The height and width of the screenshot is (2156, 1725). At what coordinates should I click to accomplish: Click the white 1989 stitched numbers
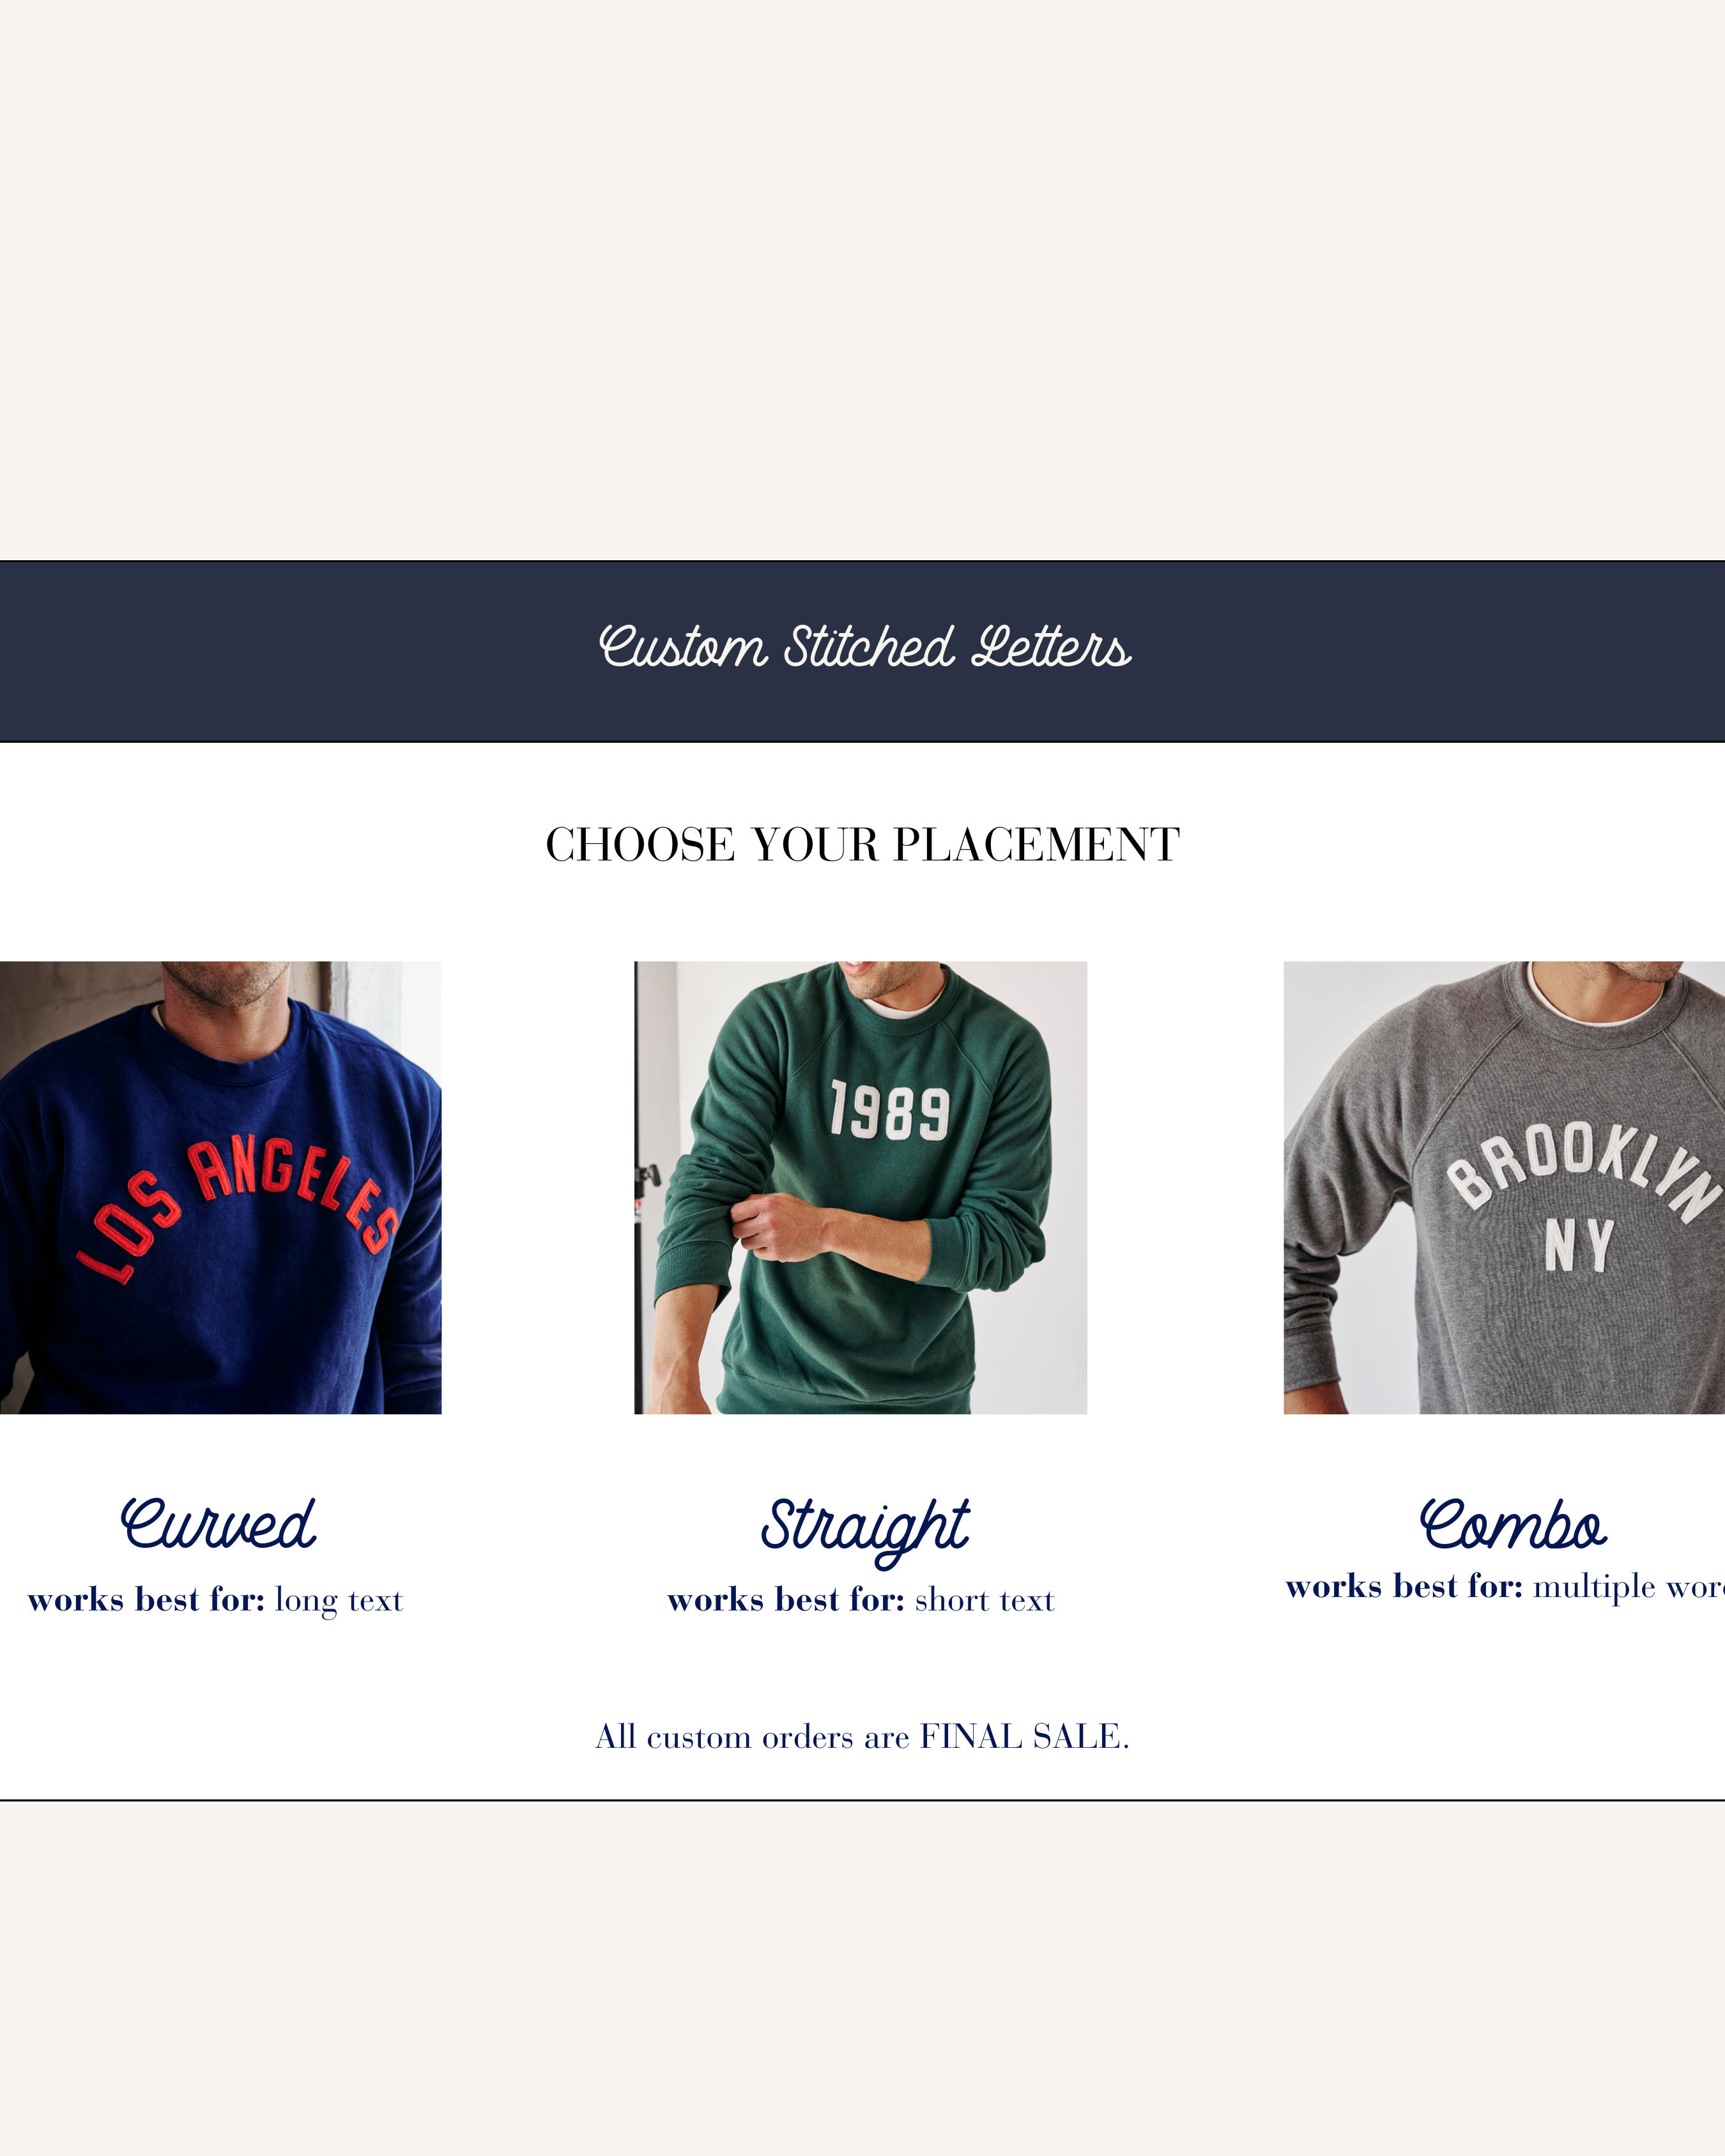click(x=889, y=1110)
